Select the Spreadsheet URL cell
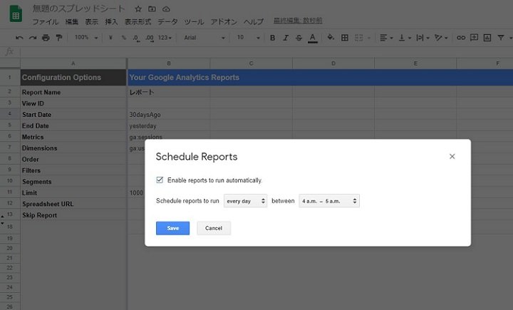 point(73,204)
